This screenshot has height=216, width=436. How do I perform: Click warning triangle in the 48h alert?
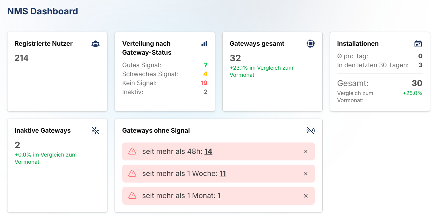point(132,151)
